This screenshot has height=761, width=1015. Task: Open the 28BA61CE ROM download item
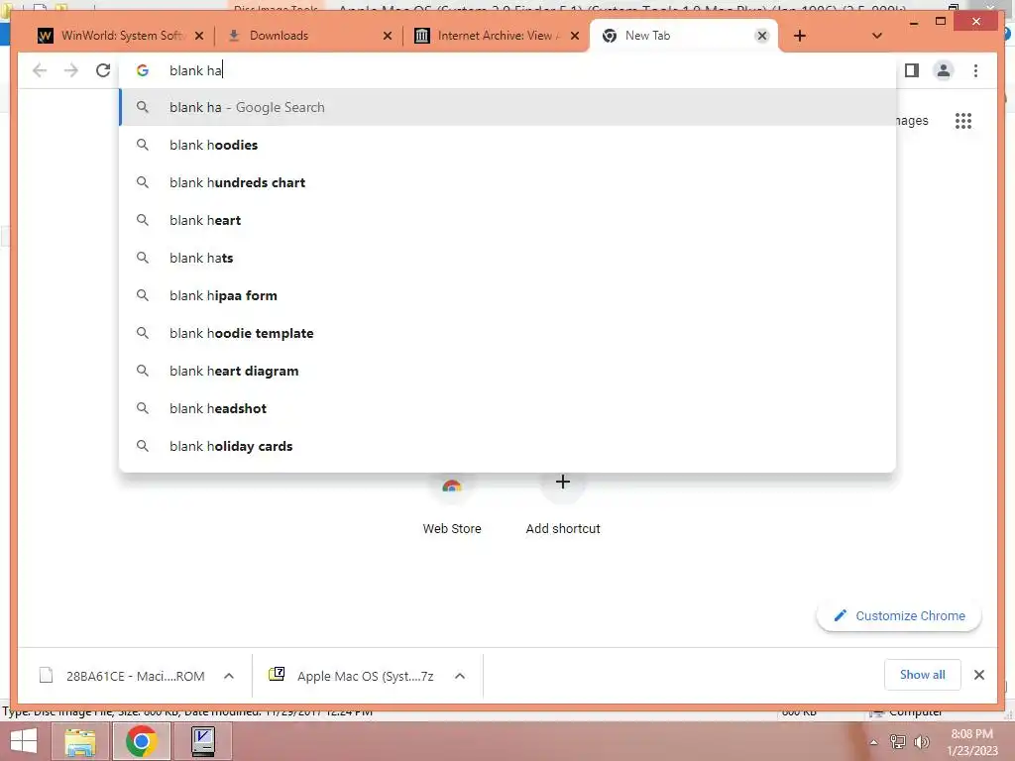123,676
